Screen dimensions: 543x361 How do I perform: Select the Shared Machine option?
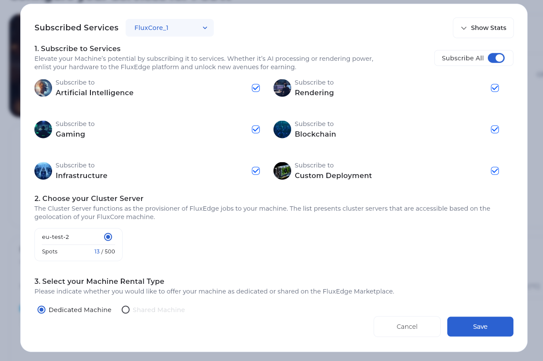pos(126,310)
